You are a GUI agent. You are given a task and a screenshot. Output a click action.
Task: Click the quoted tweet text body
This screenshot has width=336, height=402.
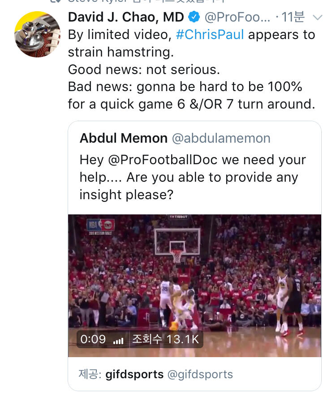coord(193,177)
